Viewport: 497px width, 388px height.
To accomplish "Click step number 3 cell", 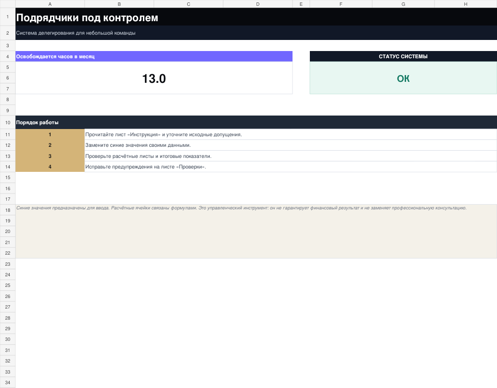I will (50, 156).
